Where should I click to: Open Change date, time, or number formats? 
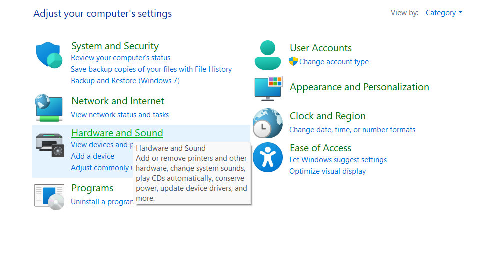coord(352,130)
